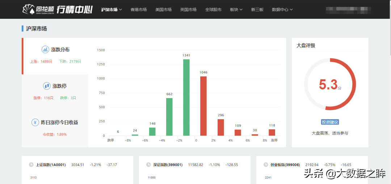Screen dimensions: 391x184
Task: Open the 美国市场 menu item
Action: tap(163, 9)
